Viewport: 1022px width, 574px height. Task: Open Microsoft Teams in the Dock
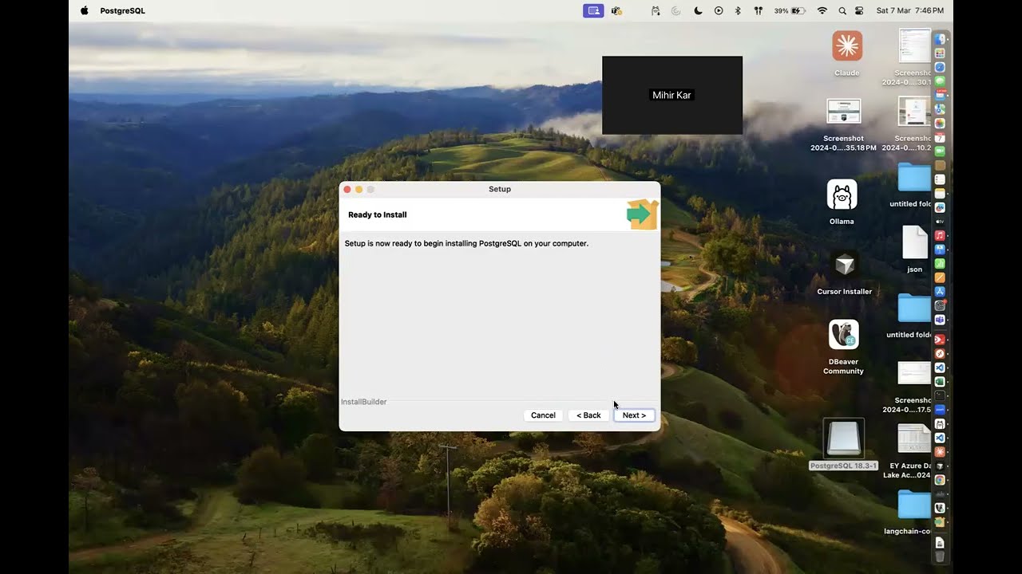[x=940, y=320]
